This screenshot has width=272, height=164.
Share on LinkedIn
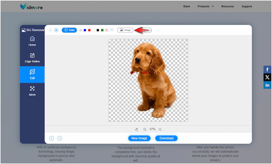pyautogui.click(x=268, y=85)
